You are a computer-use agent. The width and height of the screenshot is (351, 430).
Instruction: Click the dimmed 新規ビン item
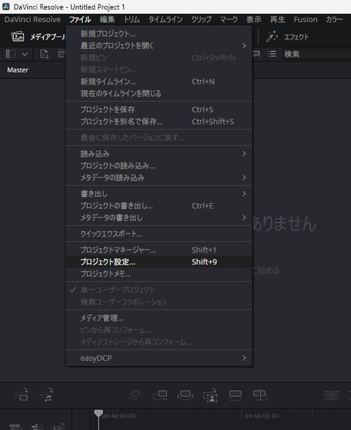pyautogui.click(x=159, y=58)
